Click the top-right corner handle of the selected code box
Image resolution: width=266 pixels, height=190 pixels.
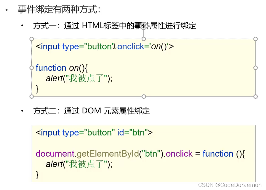pyautogui.click(x=256, y=39)
